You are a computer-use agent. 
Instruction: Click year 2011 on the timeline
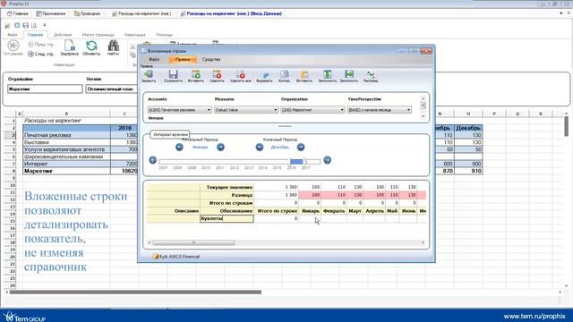tap(219, 167)
